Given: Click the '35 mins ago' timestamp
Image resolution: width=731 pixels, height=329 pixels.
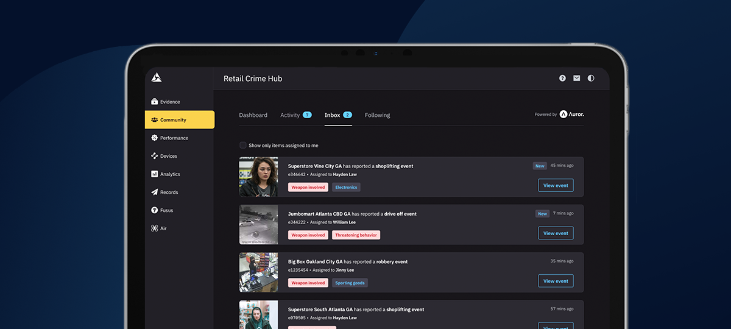Looking at the screenshot, I should click(x=562, y=261).
